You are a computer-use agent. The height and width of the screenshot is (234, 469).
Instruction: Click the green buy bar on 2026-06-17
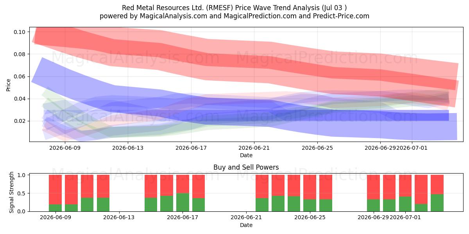pos(183,202)
